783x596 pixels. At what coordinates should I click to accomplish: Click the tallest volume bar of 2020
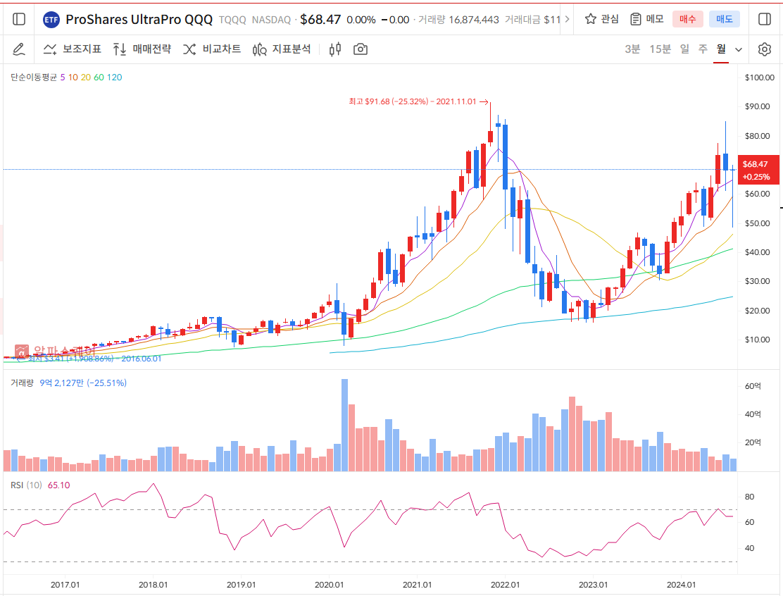(x=344, y=425)
